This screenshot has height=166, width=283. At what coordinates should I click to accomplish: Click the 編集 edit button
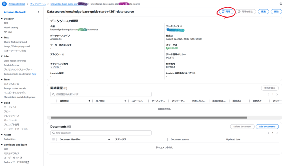point(263,11)
